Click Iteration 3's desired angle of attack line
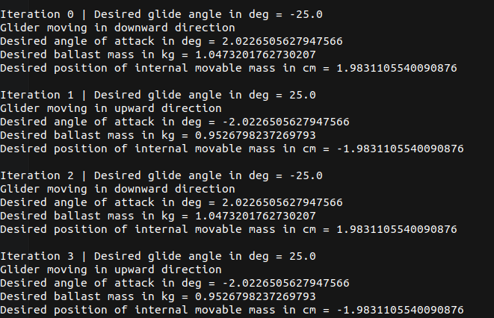 (174, 283)
